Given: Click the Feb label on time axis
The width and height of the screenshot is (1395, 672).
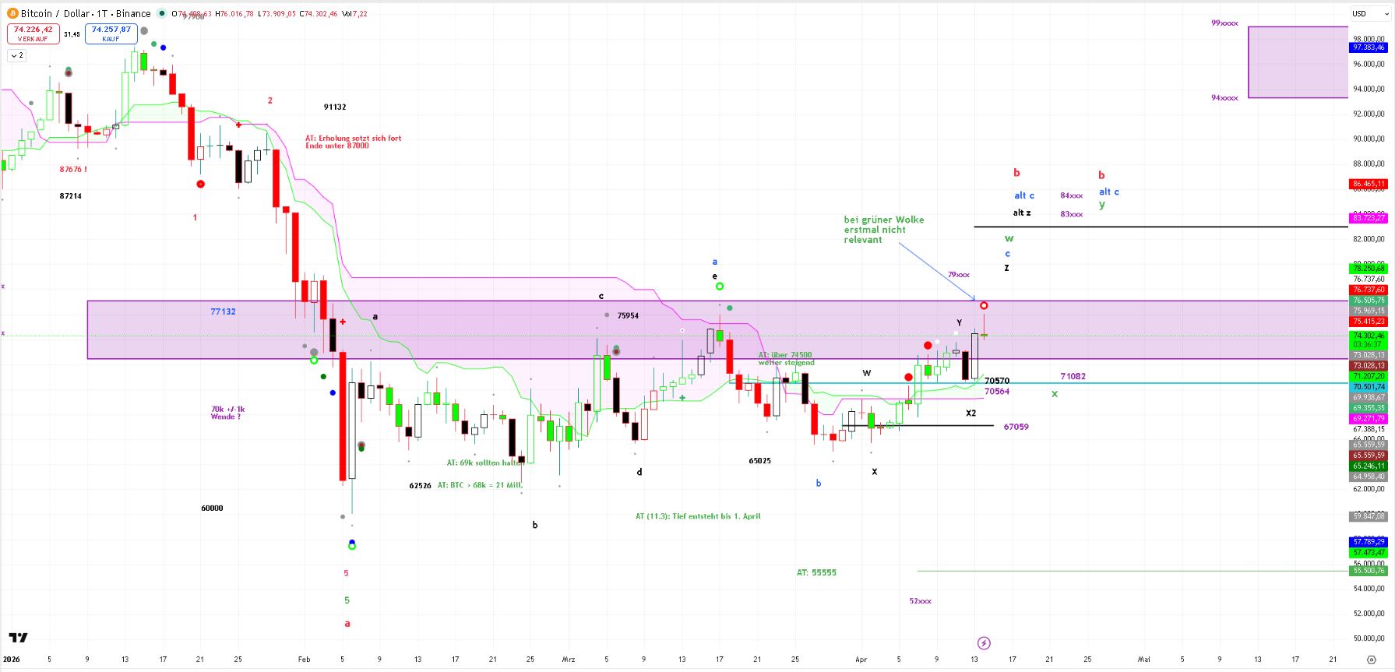Looking at the screenshot, I should coord(304,660).
